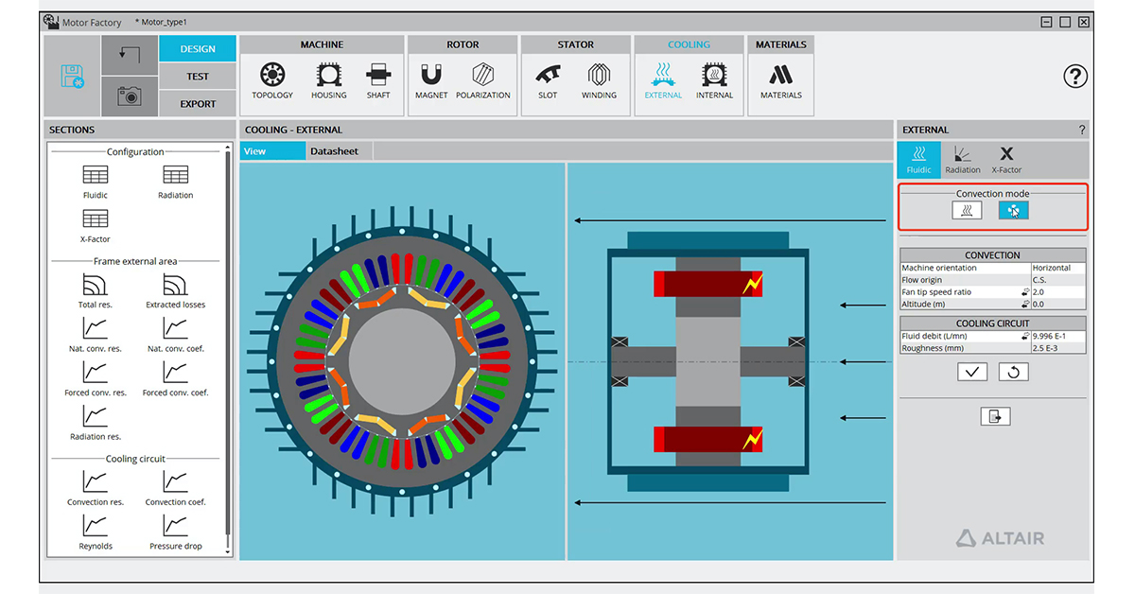Expand Fan tip speed ratio options
Screen dimensions: 1135x594
pyautogui.click(x=1025, y=292)
